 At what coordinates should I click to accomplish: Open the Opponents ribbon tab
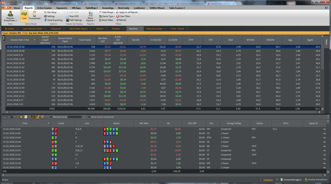click(x=61, y=8)
